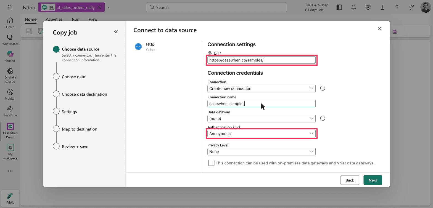Click the Url input field
Viewport: 433px width, 208px height.
[x=261, y=60]
